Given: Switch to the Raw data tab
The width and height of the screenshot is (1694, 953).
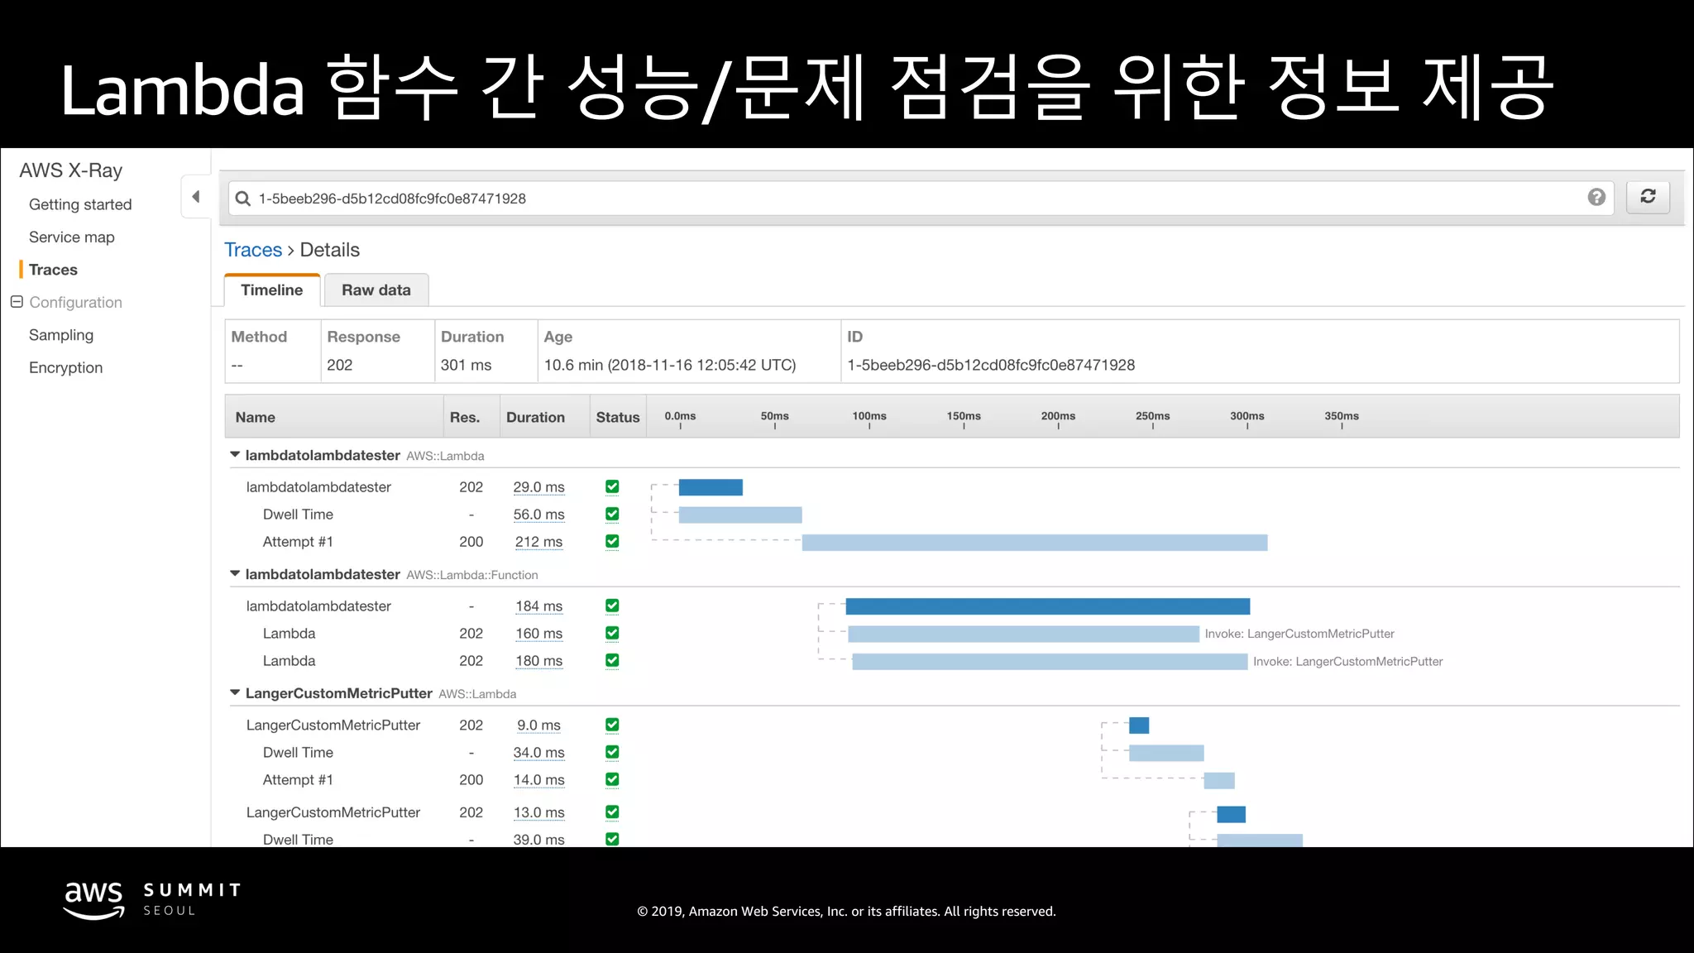Looking at the screenshot, I should point(376,290).
